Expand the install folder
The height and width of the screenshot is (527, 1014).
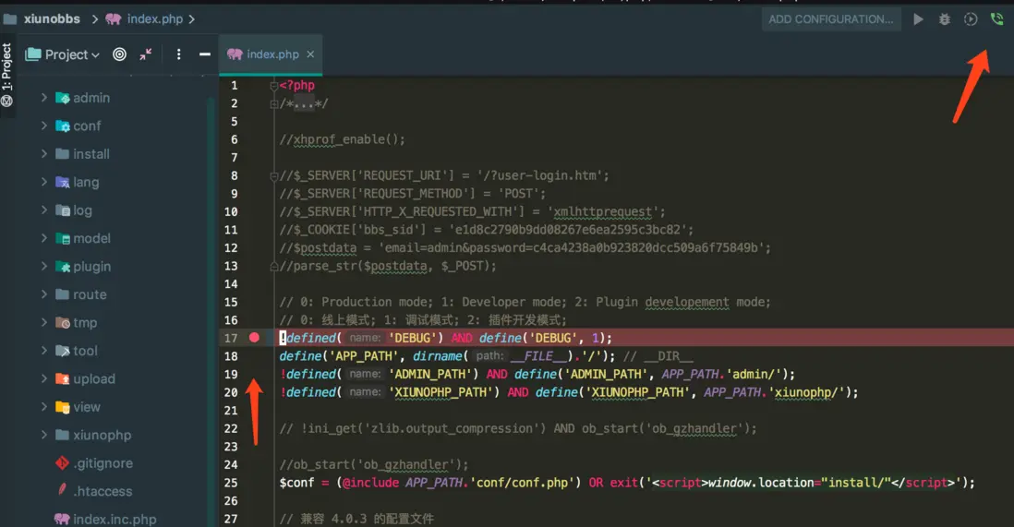point(44,154)
